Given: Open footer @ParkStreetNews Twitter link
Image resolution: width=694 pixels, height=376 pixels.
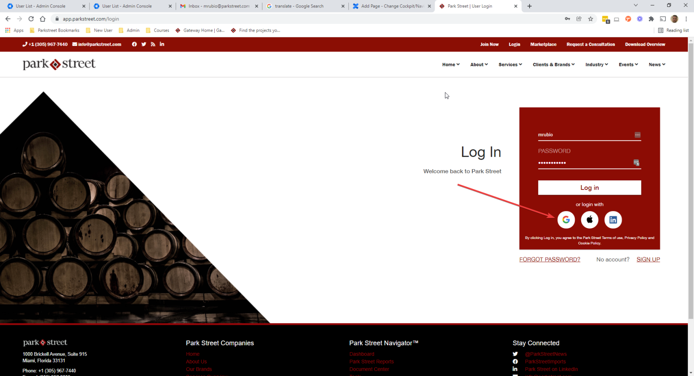Looking at the screenshot, I should tap(546, 354).
